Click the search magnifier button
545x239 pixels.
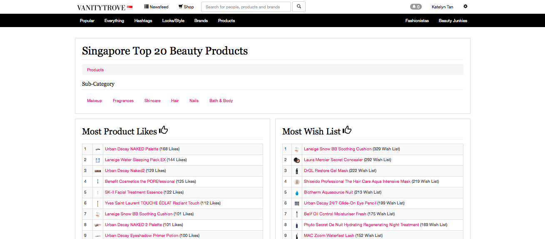pos(299,7)
